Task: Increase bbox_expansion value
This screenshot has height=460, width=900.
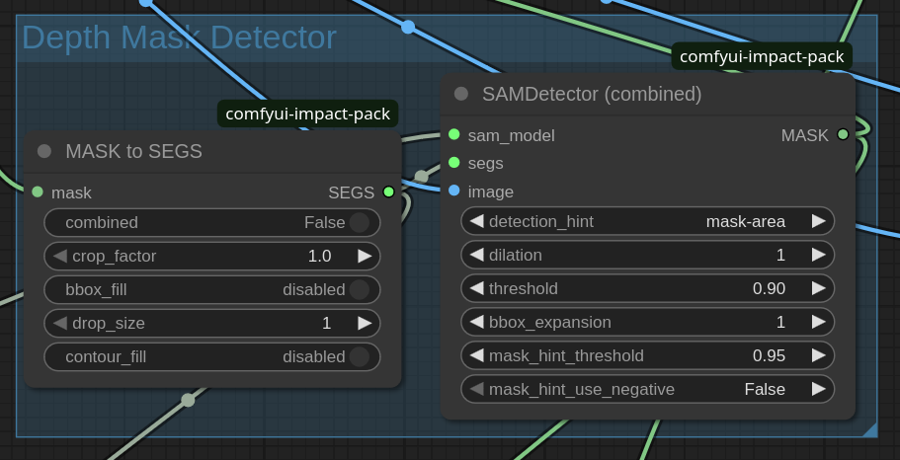Action: (818, 323)
